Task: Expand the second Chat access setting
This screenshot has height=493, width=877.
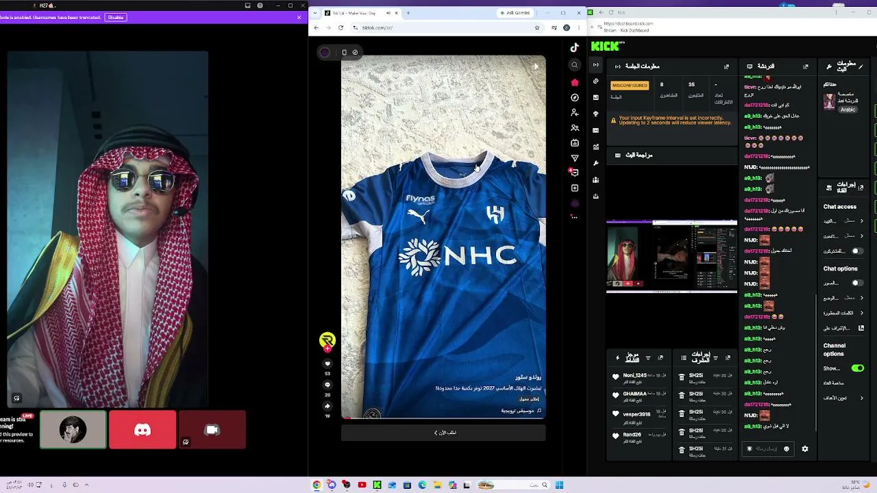Action: pyautogui.click(x=861, y=236)
